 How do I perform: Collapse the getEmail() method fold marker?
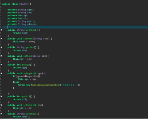(1, 114)
